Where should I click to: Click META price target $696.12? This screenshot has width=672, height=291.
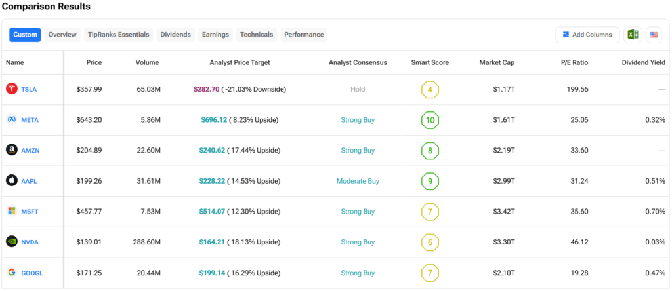click(x=214, y=120)
